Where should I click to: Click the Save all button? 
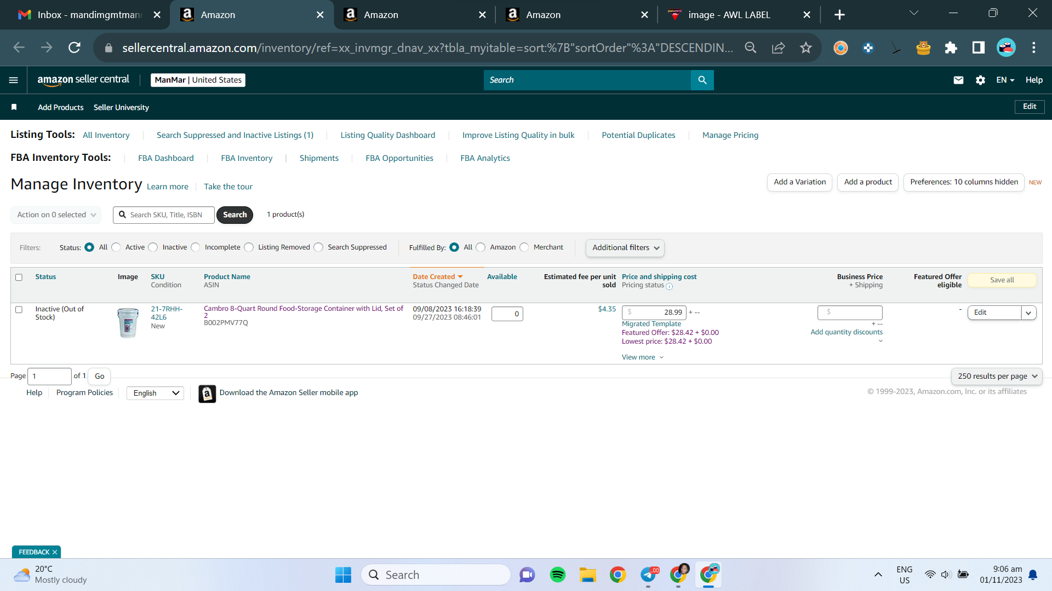click(x=1002, y=280)
